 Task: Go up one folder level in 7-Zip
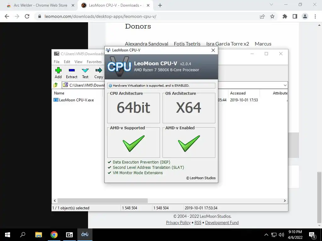[56, 85]
